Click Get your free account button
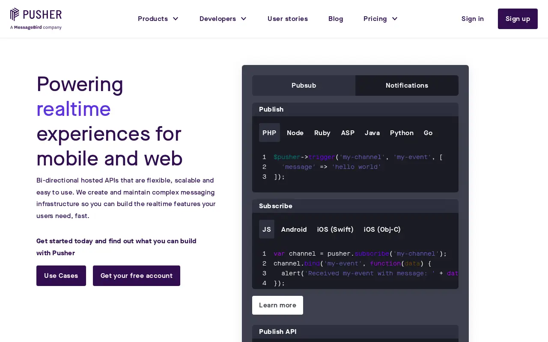The image size is (548, 342). [x=137, y=276]
